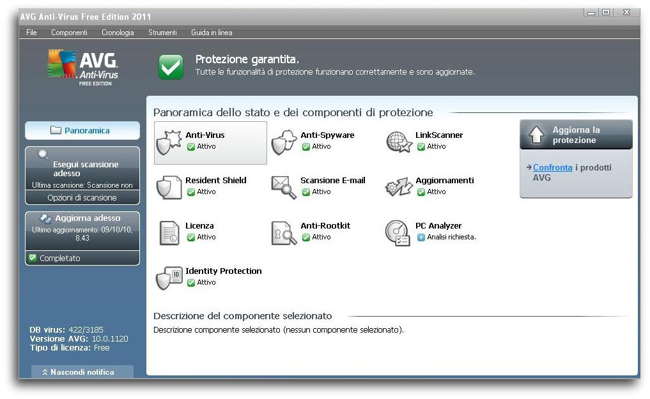
Task: Click the Protezione garantita. heading
Action: pyautogui.click(x=247, y=59)
